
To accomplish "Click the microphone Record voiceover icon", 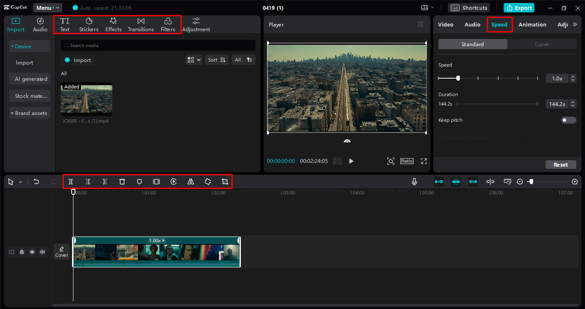I will coord(414,182).
